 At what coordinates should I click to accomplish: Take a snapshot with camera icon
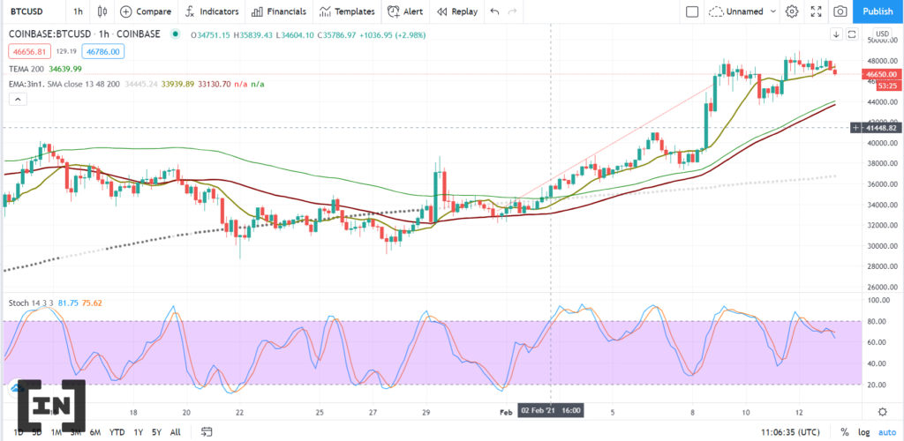point(840,11)
